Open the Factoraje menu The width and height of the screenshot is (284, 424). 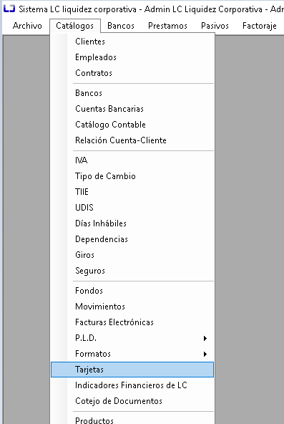tap(260, 26)
